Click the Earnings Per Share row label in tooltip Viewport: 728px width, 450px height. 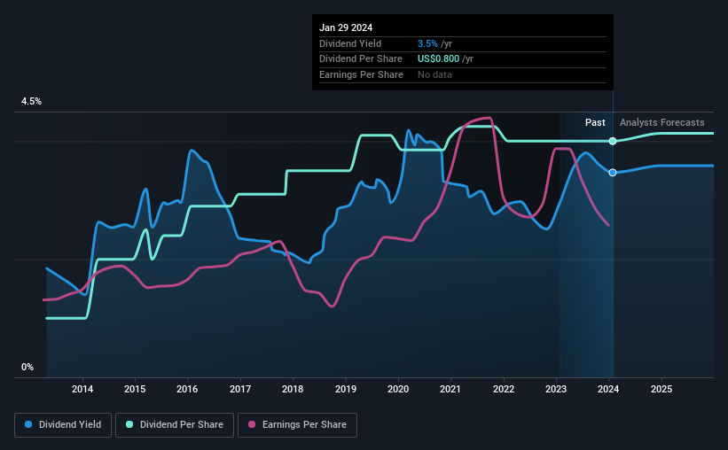361,74
